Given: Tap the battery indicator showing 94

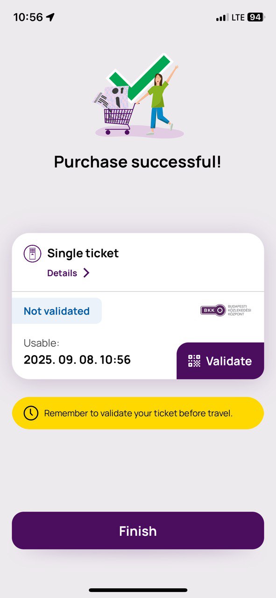Looking at the screenshot, I should [255, 17].
